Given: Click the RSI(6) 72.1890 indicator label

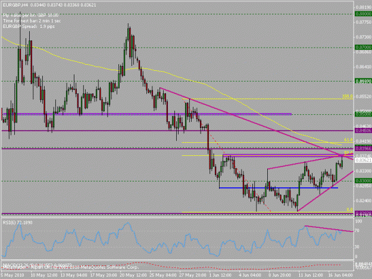Looking at the screenshot, I should (x=17, y=222).
